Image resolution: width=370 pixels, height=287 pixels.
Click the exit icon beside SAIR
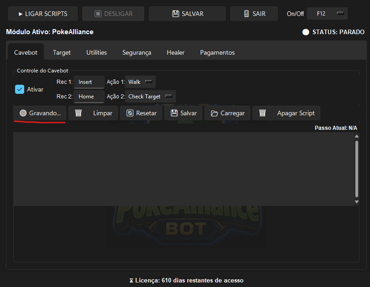246,14
